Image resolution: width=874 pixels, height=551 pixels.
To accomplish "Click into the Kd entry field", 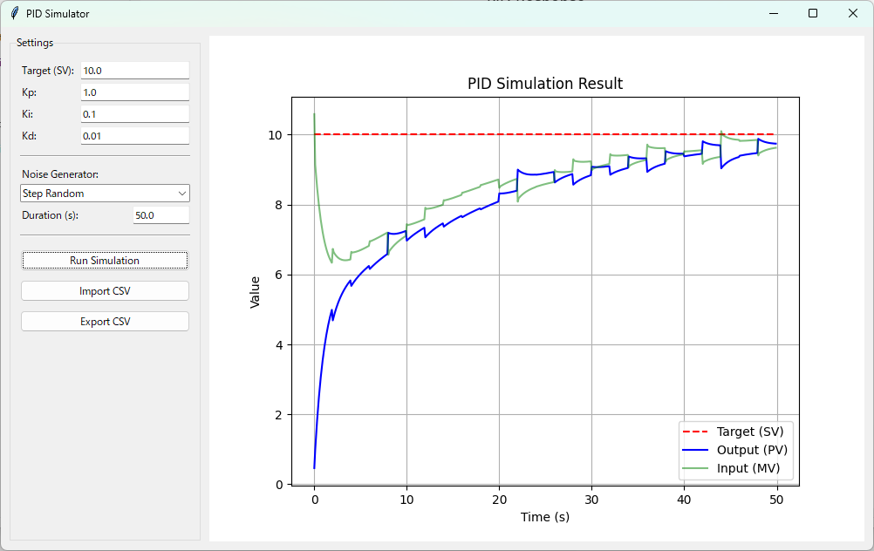I will [x=134, y=136].
